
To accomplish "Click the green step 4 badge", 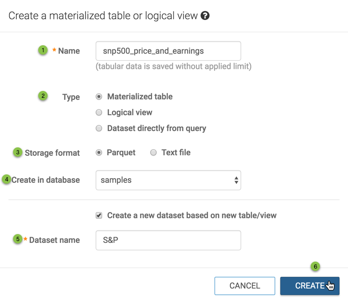I will (x=7, y=179).
